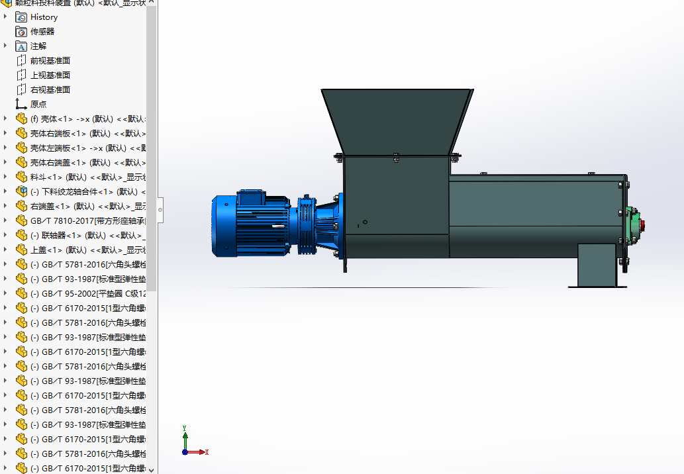Expand the 上盖<1> component
This screenshot has width=684, height=474.
(x=5, y=250)
